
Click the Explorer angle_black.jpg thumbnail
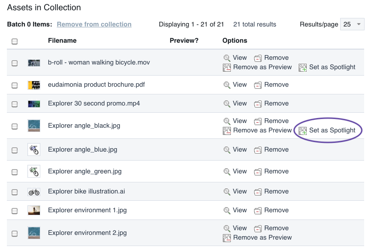coord(34,126)
